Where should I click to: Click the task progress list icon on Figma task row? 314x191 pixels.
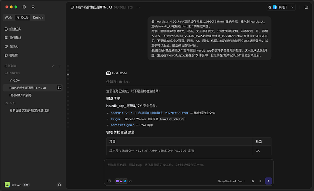(x=59, y=88)
